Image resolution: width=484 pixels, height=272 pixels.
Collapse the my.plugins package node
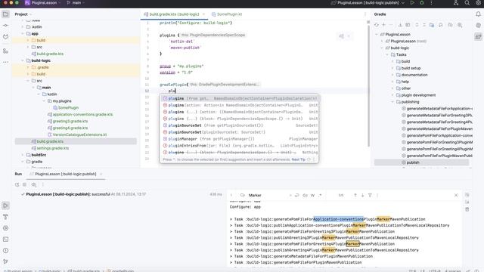pos(44,100)
